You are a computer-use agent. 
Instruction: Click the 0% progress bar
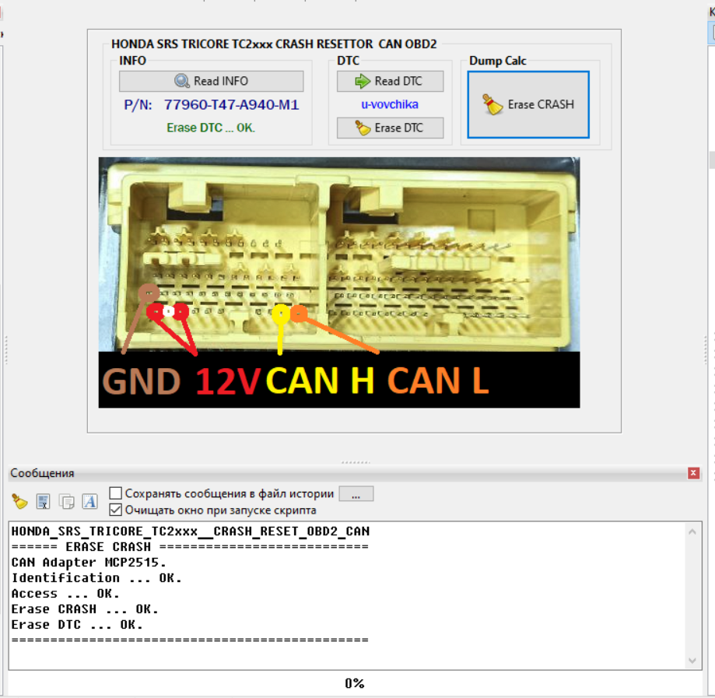pos(355,683)
